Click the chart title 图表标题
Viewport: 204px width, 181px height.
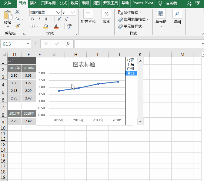pyautogui.click(x=84, y=64)
